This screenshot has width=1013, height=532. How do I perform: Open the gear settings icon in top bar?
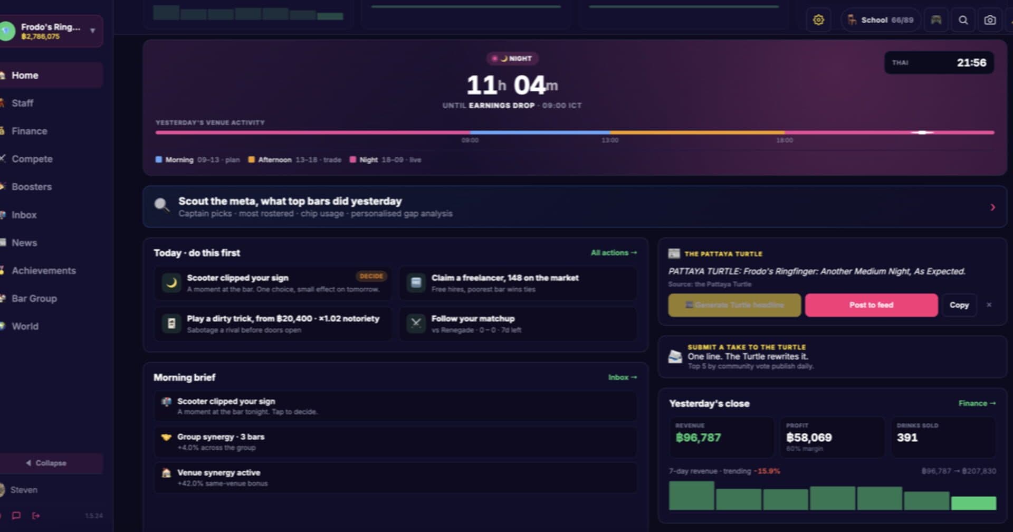click(x=818, y=20)
